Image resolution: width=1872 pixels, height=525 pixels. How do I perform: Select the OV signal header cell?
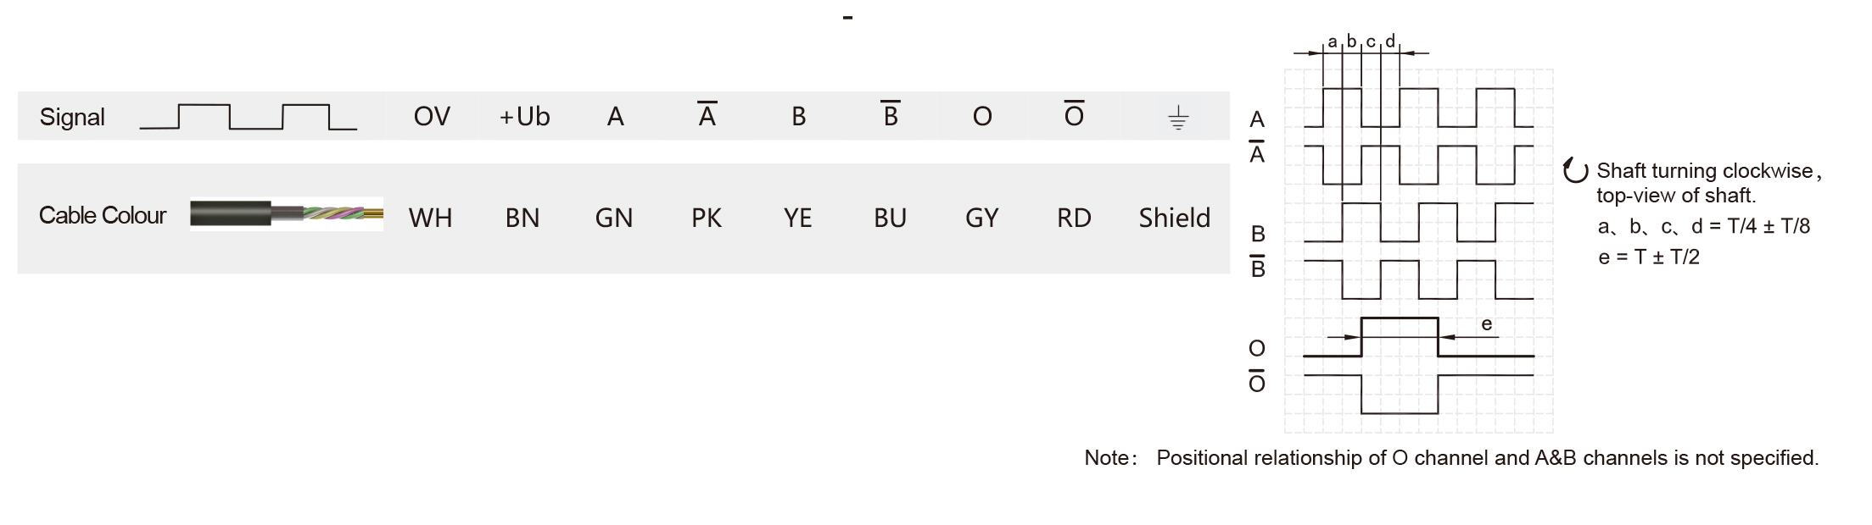(432, 116)
